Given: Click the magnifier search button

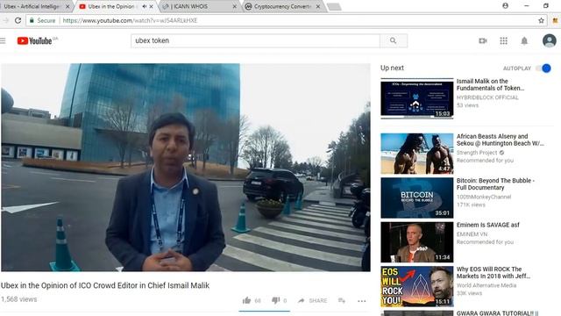Looking at the screenshot, I should (394, 41).
